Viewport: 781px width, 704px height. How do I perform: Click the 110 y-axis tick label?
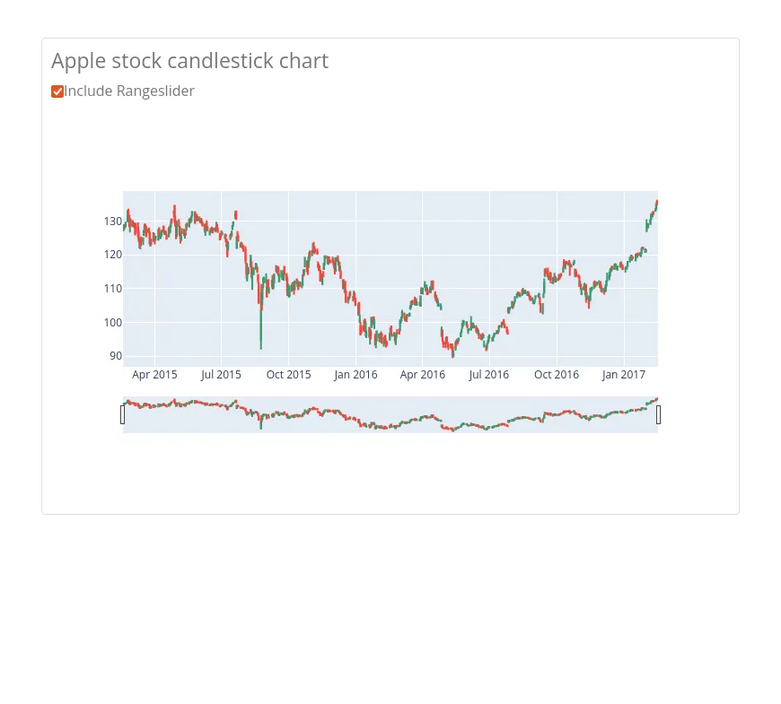point(112,289)
